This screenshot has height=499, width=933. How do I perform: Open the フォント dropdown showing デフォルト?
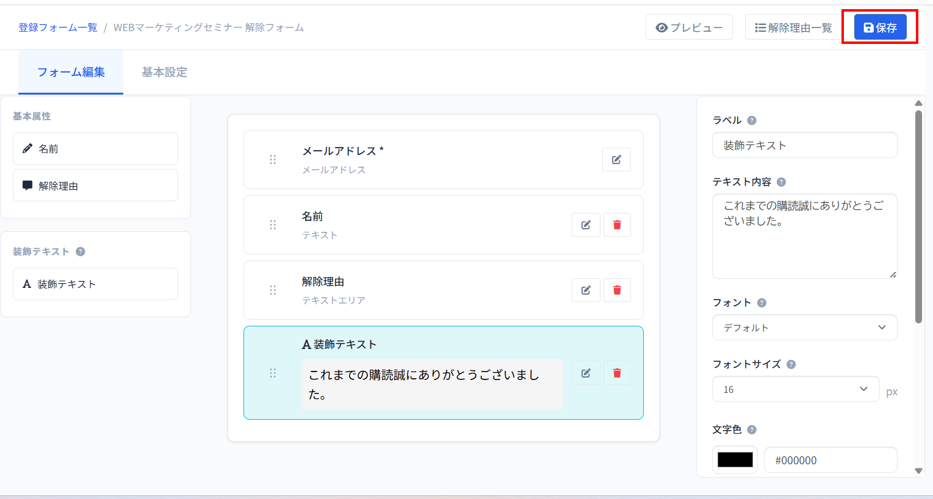point(804,328)
